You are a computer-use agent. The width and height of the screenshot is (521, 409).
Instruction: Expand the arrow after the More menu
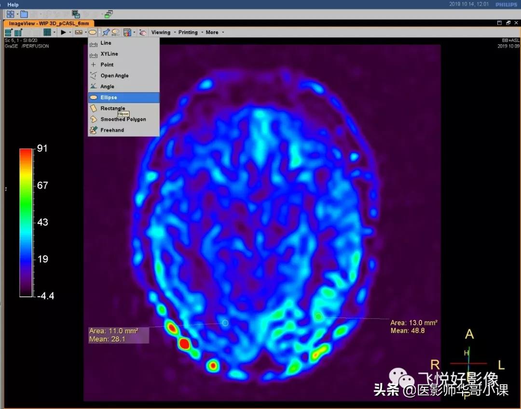(x=223, y=32)
